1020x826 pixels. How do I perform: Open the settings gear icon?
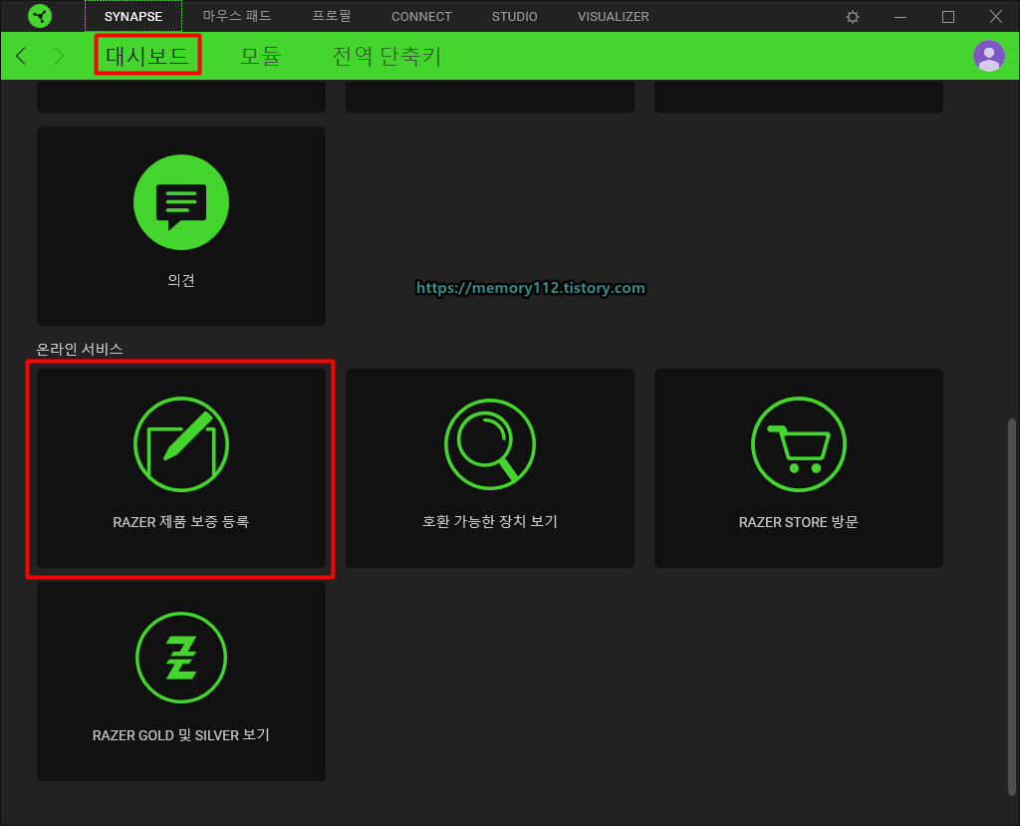(x=853, y=17)
